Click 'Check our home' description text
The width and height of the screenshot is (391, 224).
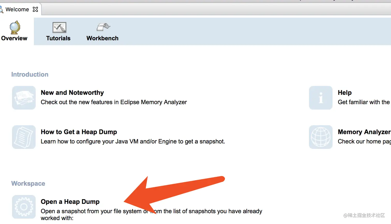(x=364, y=141)
